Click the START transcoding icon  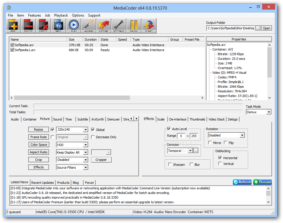tap(149, 26)
